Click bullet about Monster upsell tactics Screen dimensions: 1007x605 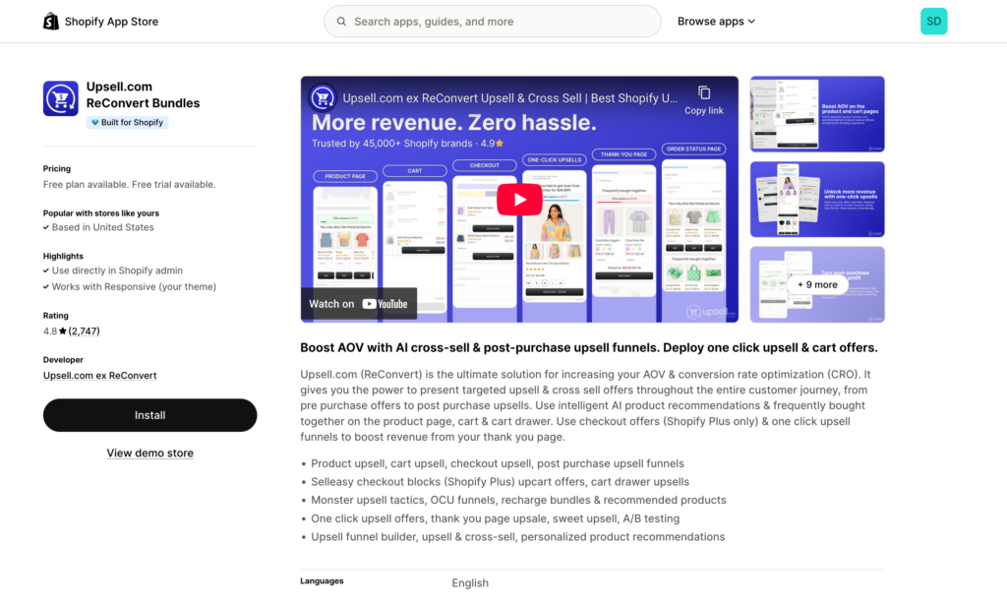[x=518, y=500]
